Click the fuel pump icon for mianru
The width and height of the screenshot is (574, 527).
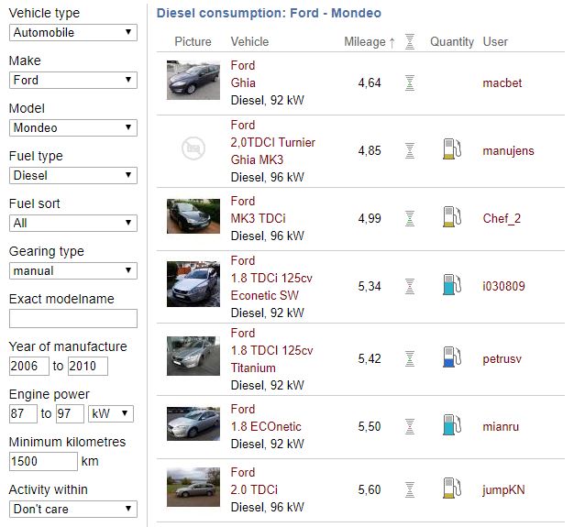[450, 426]
